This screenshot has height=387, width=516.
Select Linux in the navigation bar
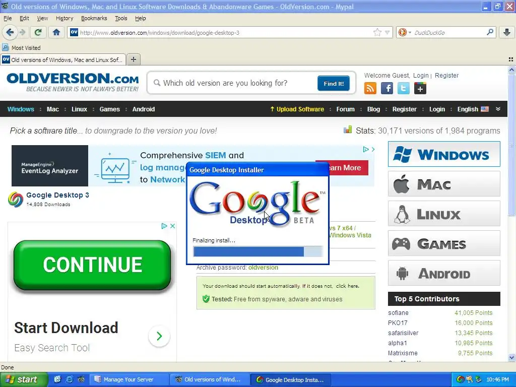click(x=79, y=109)
